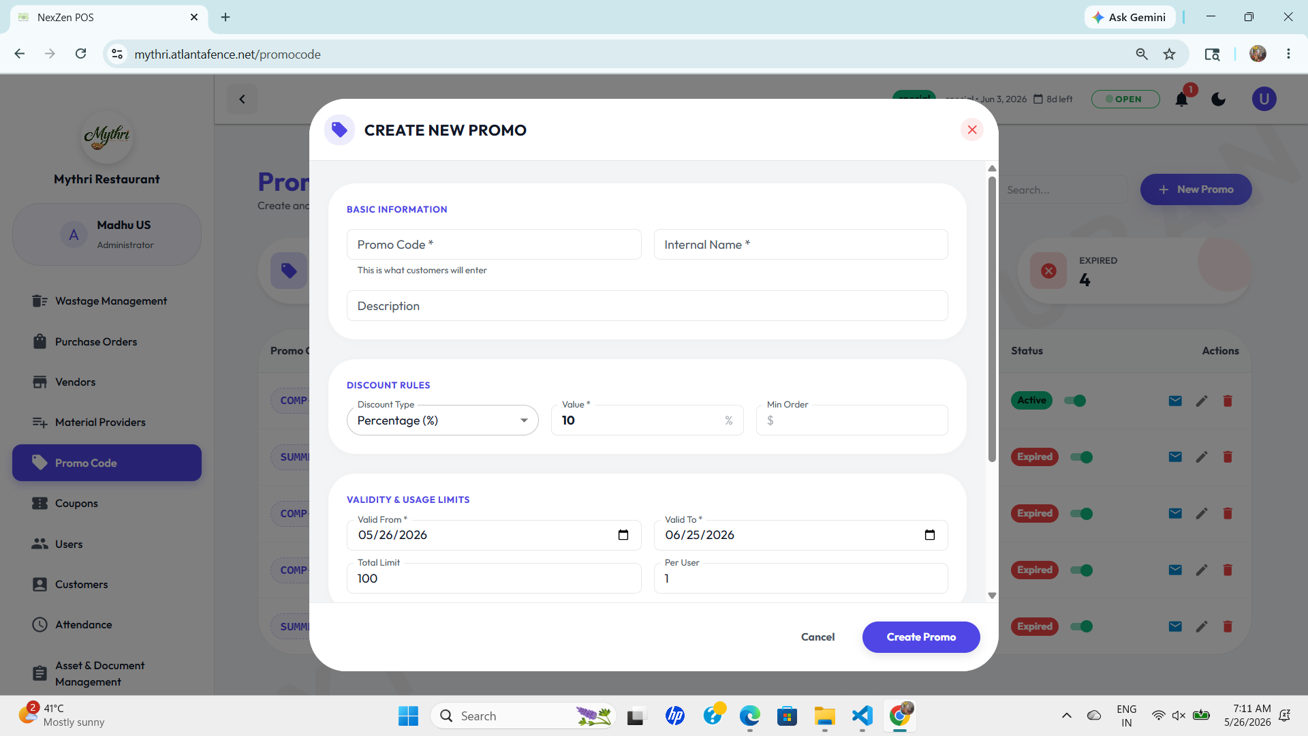Open Asset & Document Management
The height and width of the screenshot is (736, 1308).
107,673
